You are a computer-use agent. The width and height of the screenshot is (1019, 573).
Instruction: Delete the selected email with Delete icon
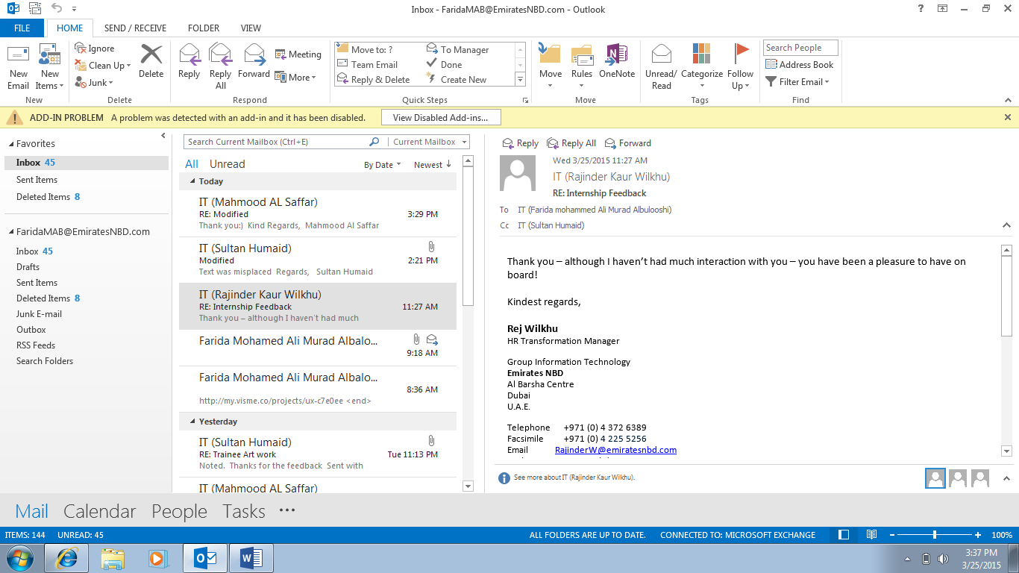pos(151,57)
